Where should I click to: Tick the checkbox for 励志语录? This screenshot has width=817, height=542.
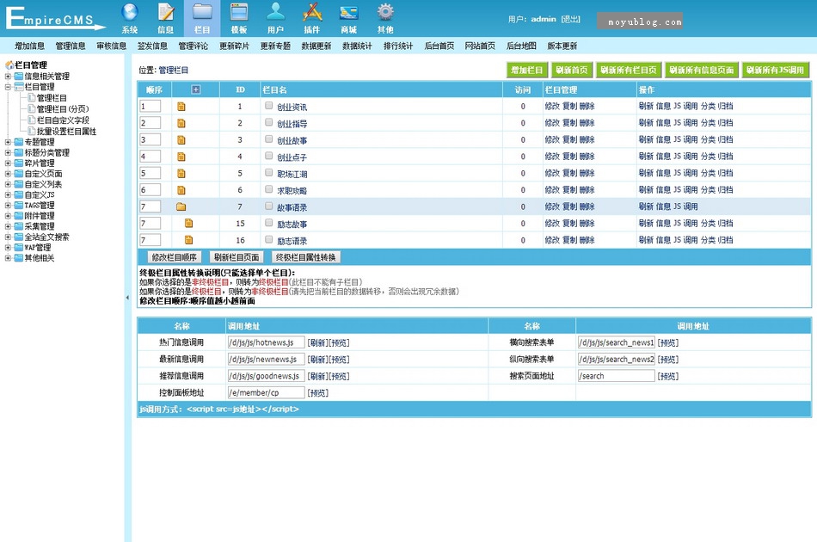[x=269, y=239]
